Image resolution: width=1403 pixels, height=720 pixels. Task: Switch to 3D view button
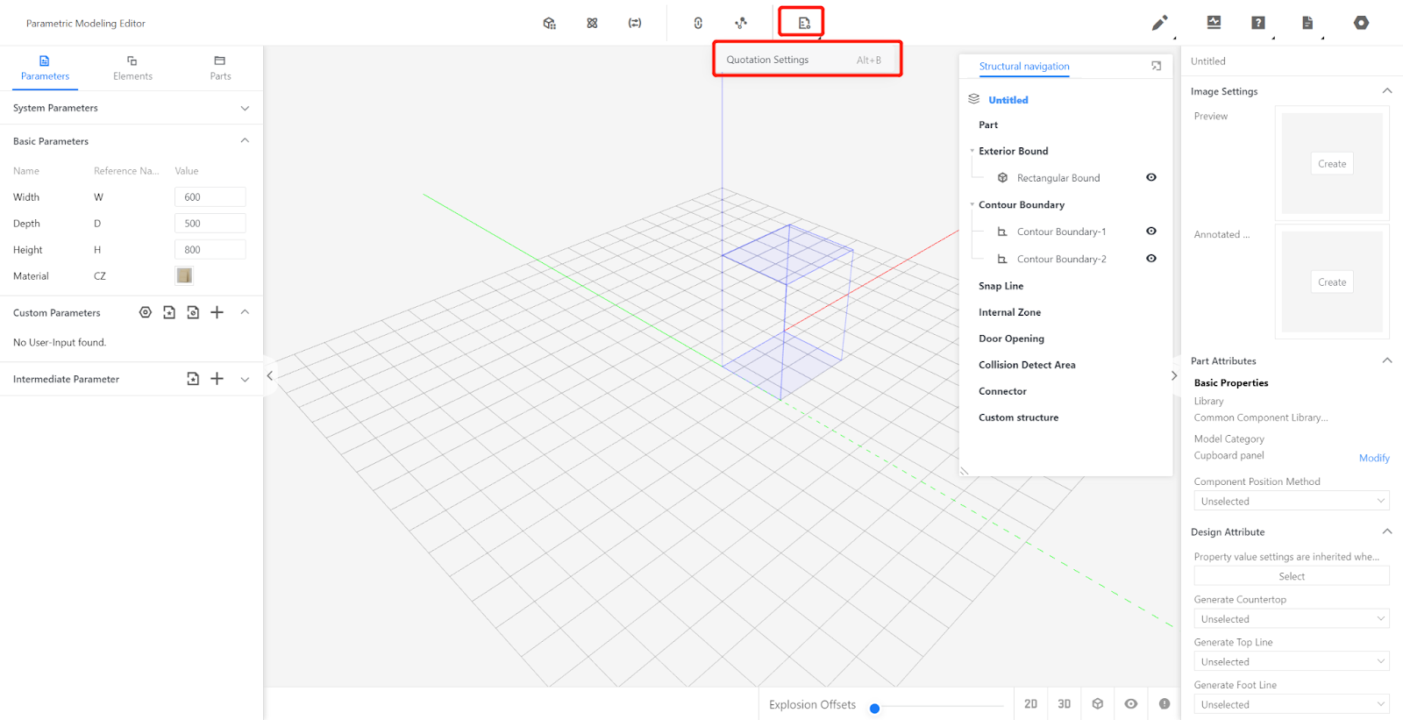[x=1064, y=704]
